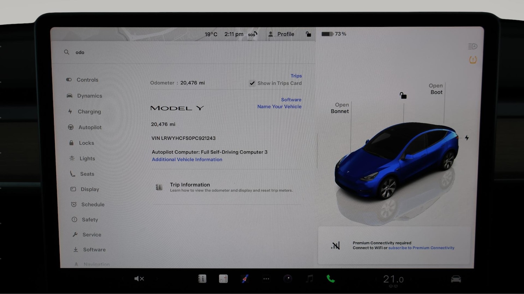
Task: Adjust the 21.0 cabin temperature control
Action: pos(393,279)
